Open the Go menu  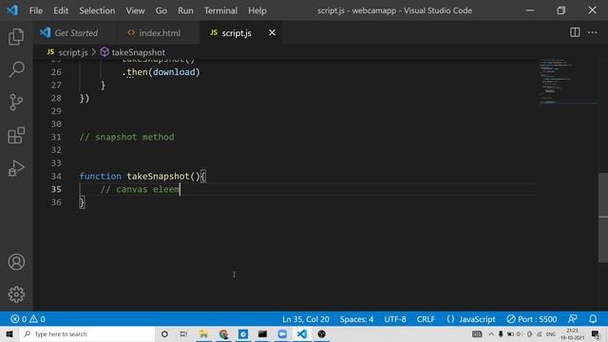point(161,10)
